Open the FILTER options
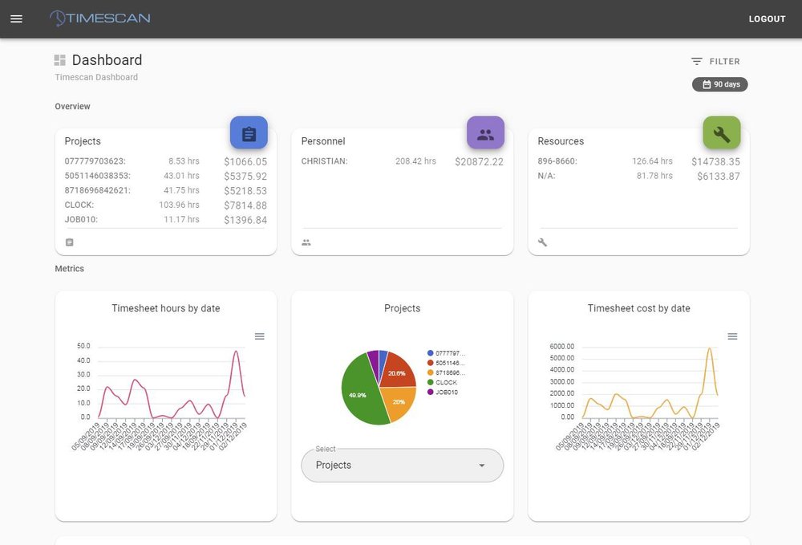Image resolution: width=802 pixels, height=545 pixels. tap(715, 62)
